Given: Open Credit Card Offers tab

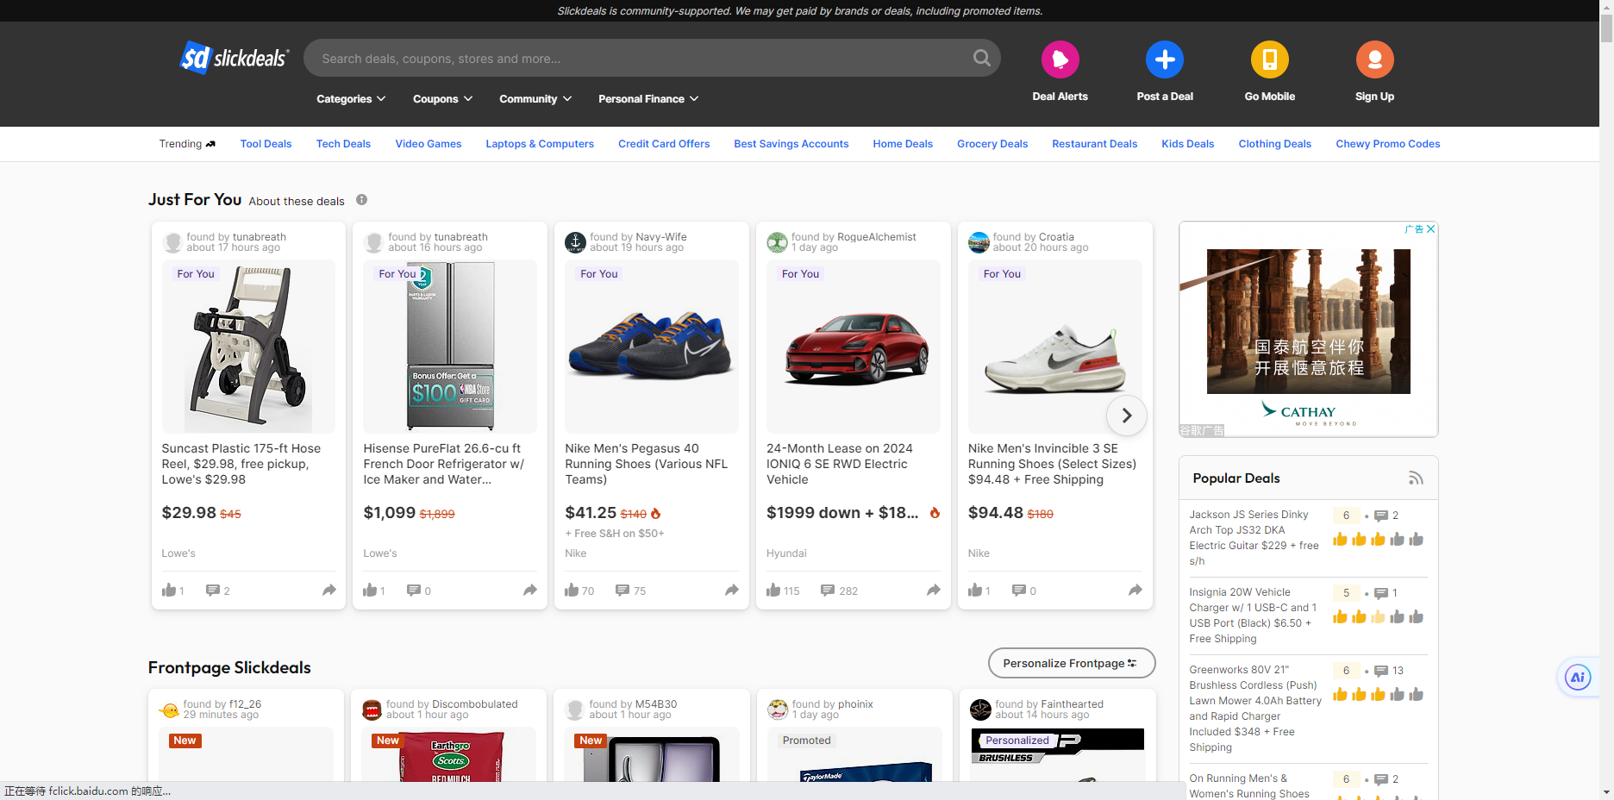Looking at the screenshot, I should 664,144.
